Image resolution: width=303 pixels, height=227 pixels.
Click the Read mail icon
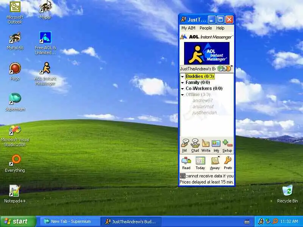[186, 163]
